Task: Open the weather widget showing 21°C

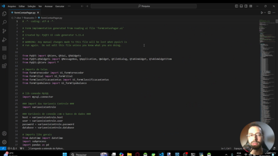Action: click(10, 154)
